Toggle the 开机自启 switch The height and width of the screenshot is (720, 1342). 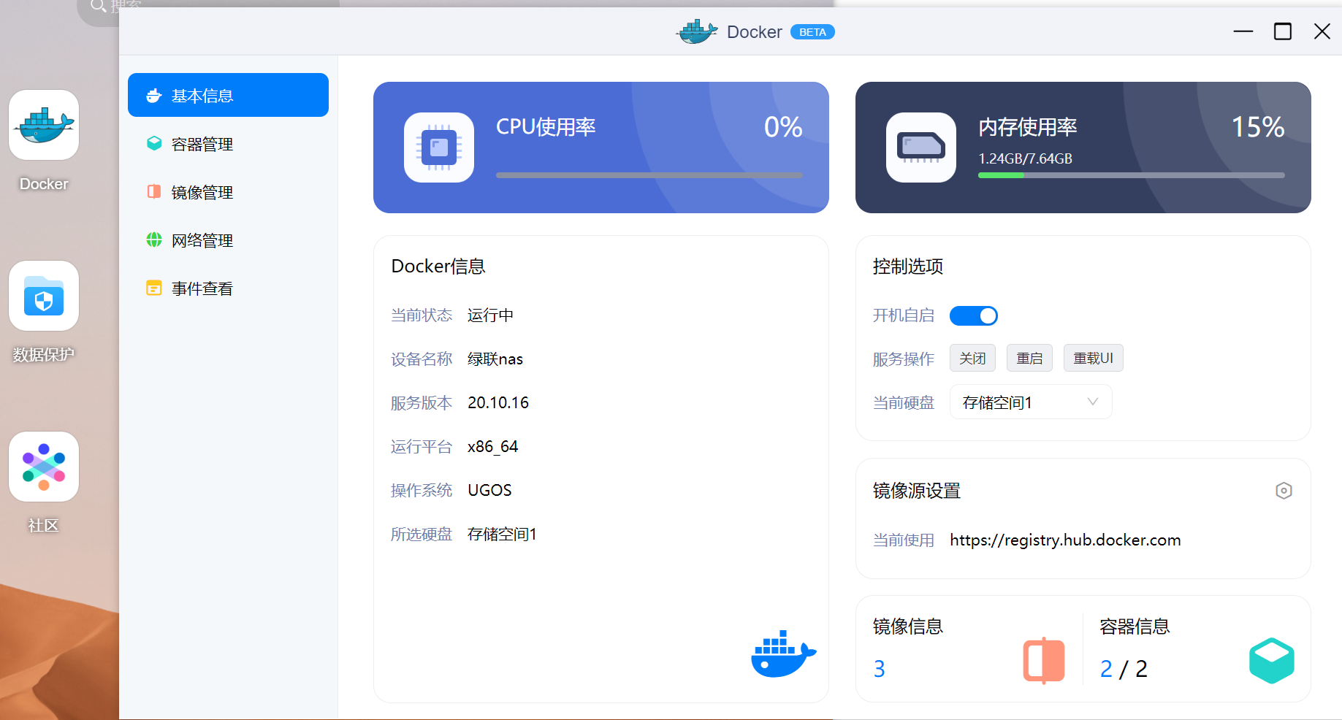click(973, 315)
